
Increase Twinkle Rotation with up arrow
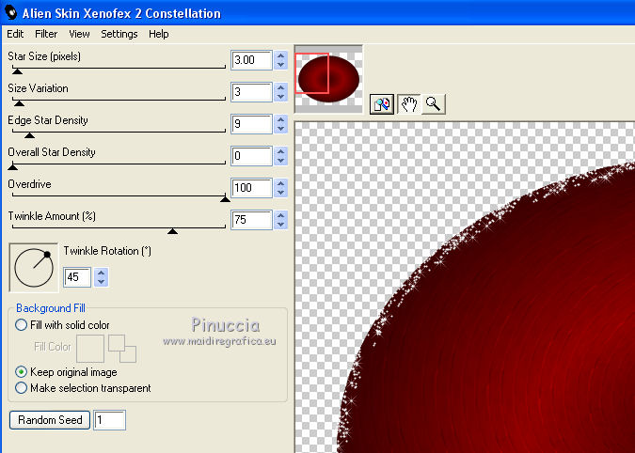click(x=102, y=273)
